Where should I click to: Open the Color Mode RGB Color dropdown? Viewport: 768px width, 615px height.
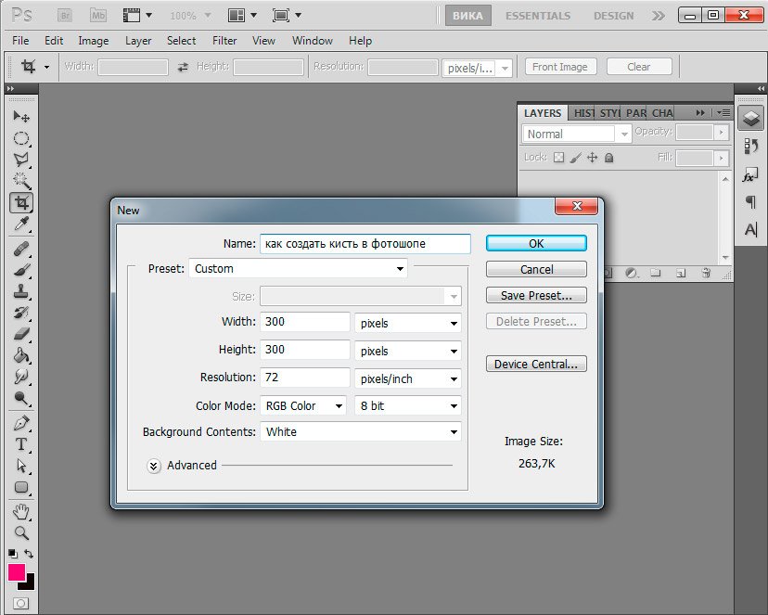[x=302, y=406]
